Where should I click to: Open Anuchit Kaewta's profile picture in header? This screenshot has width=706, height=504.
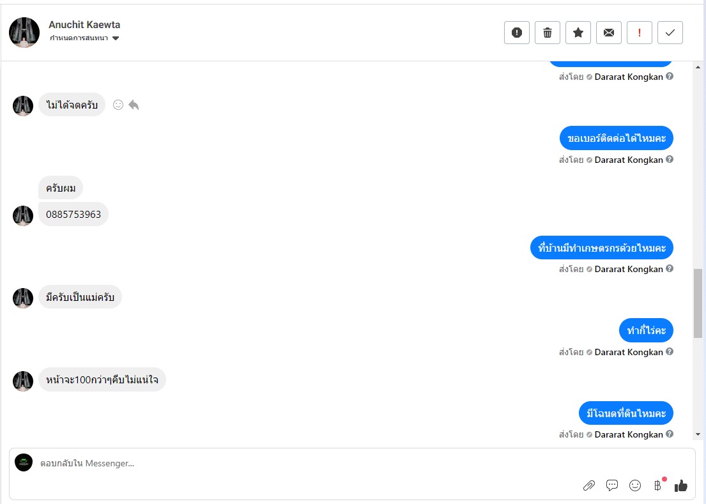tap(24, 33)
